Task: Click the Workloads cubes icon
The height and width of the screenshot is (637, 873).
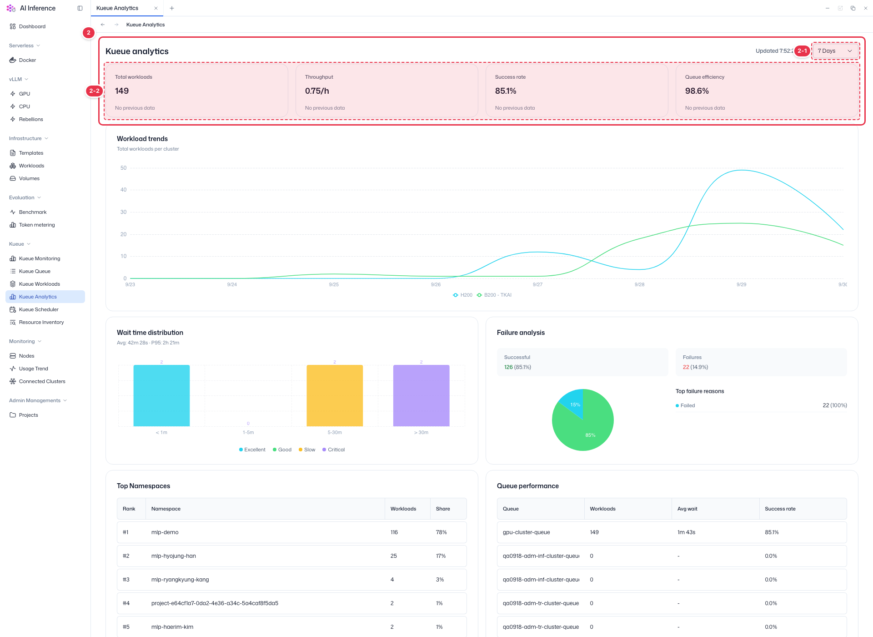Action: click(13, 166)
